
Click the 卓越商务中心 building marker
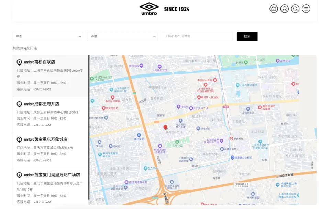click(x=222, y=149)
